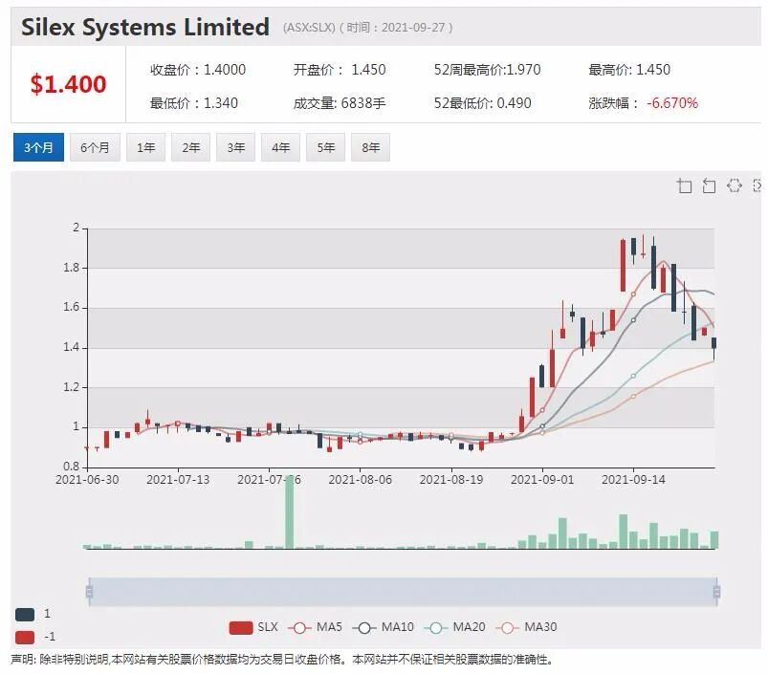Click the Silex Systems Limited title

tap(145, 27)
